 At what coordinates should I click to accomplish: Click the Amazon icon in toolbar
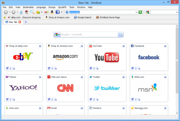[x=52, y=12]
